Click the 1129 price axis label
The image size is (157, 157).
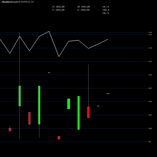point(150,75)
